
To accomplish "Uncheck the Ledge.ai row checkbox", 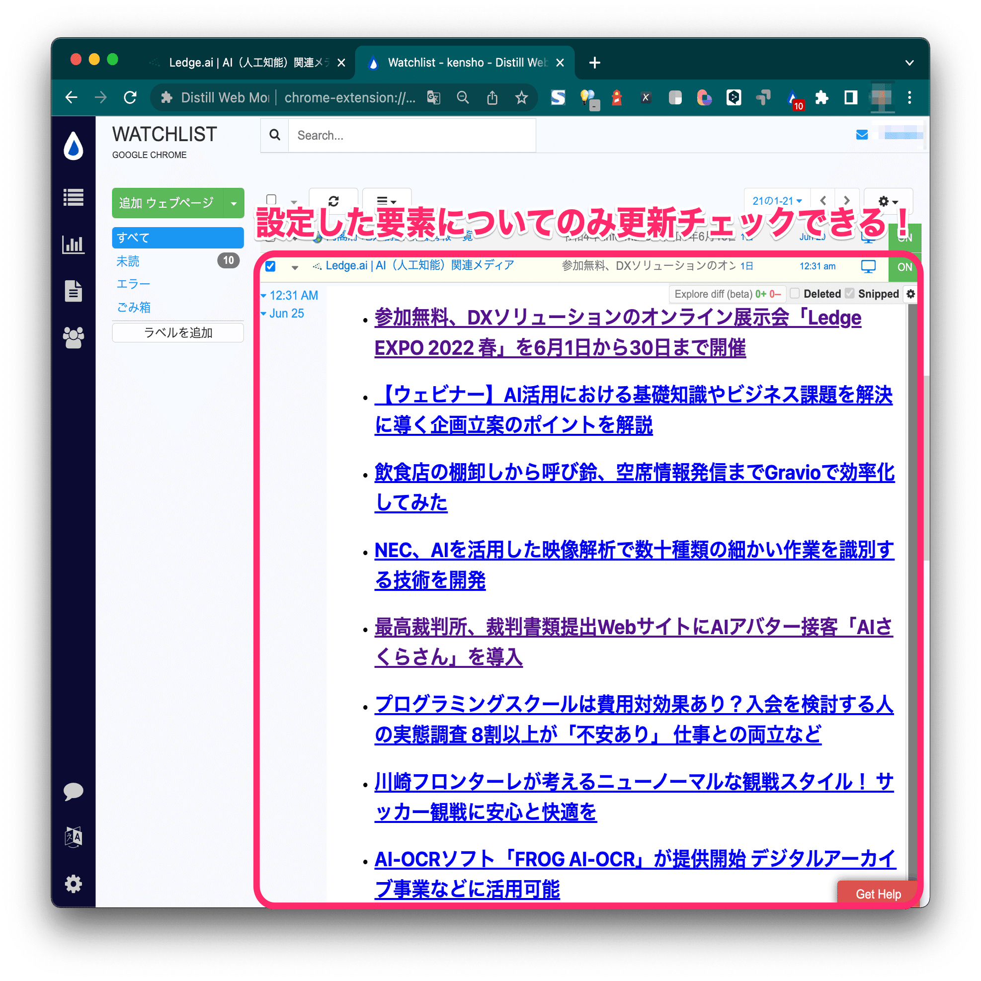I will (x=271, y=266).
